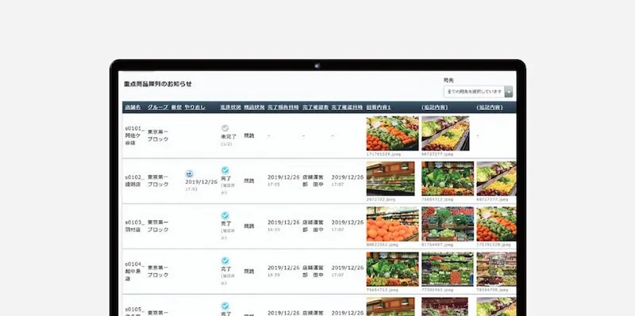Sort by やり直し column header

[194, 108]
